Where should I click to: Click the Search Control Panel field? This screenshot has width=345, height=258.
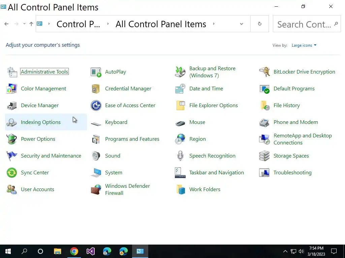point(304,24)
